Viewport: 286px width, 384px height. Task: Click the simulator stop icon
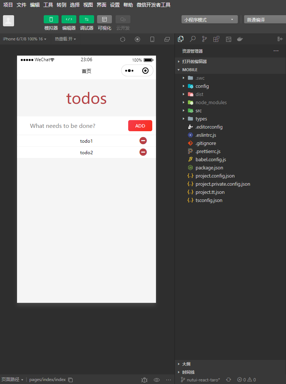(137, 39)
